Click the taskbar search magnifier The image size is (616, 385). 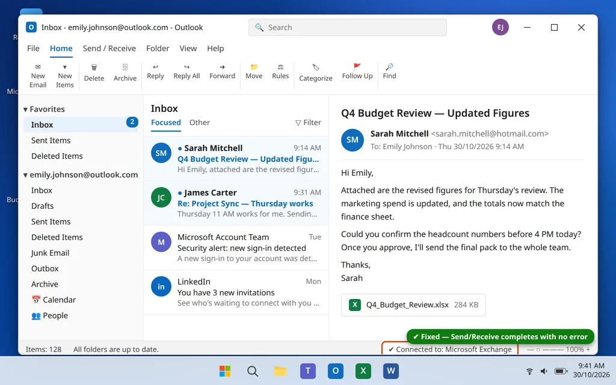point(253,371)
